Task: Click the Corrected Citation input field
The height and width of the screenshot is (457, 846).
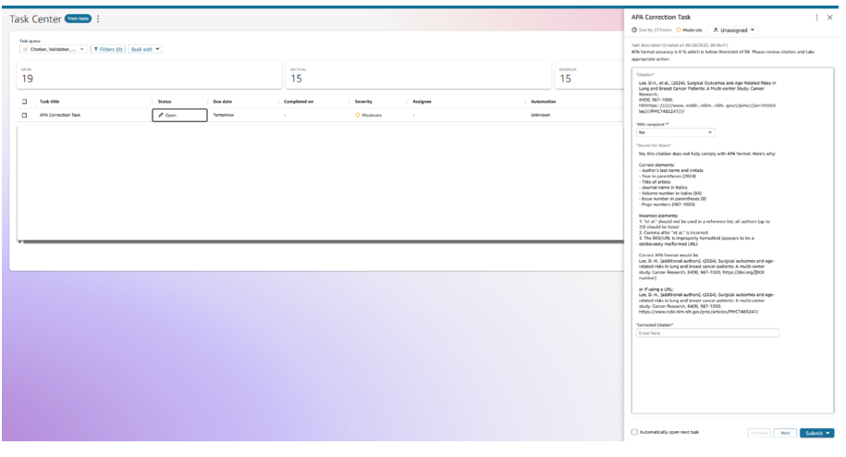Action: point(707,333)
